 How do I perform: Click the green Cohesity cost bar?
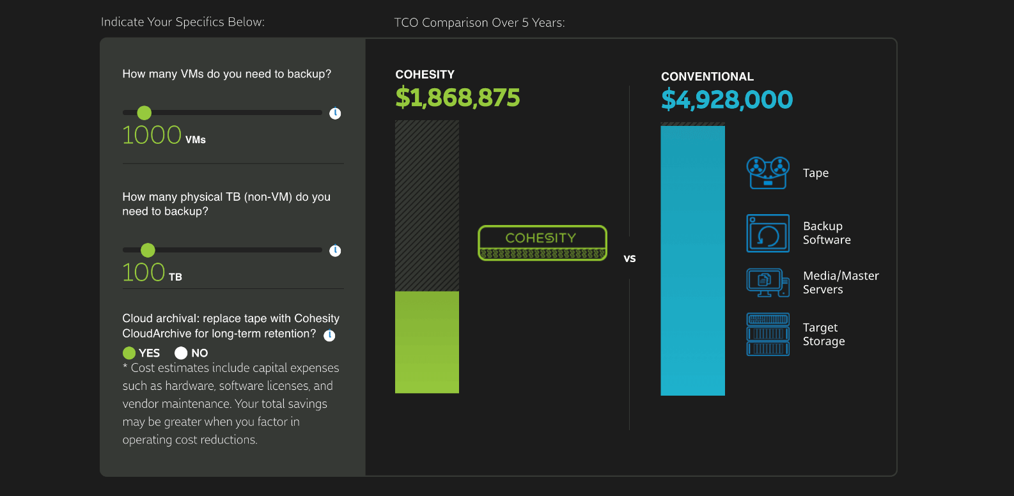(427, 342)
